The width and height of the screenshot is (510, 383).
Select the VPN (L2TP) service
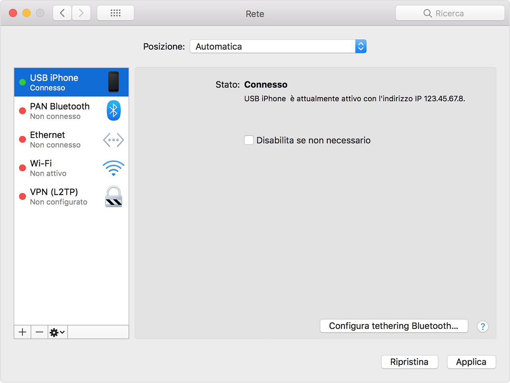71,197
